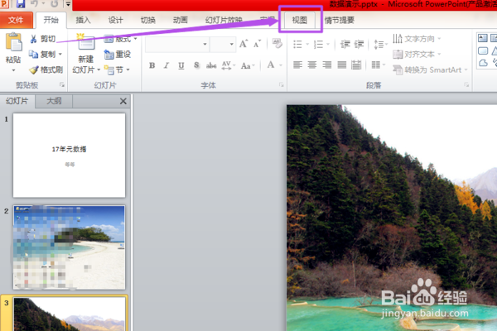Image resolution: width=497 pixels, height=331 pixels.
Task: Select slide 3 mountain thumbnail
Action: point(69,314)
